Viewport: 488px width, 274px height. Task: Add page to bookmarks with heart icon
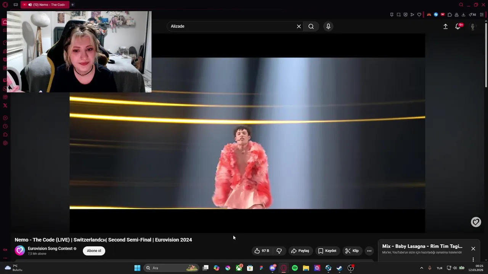point(419,15)
